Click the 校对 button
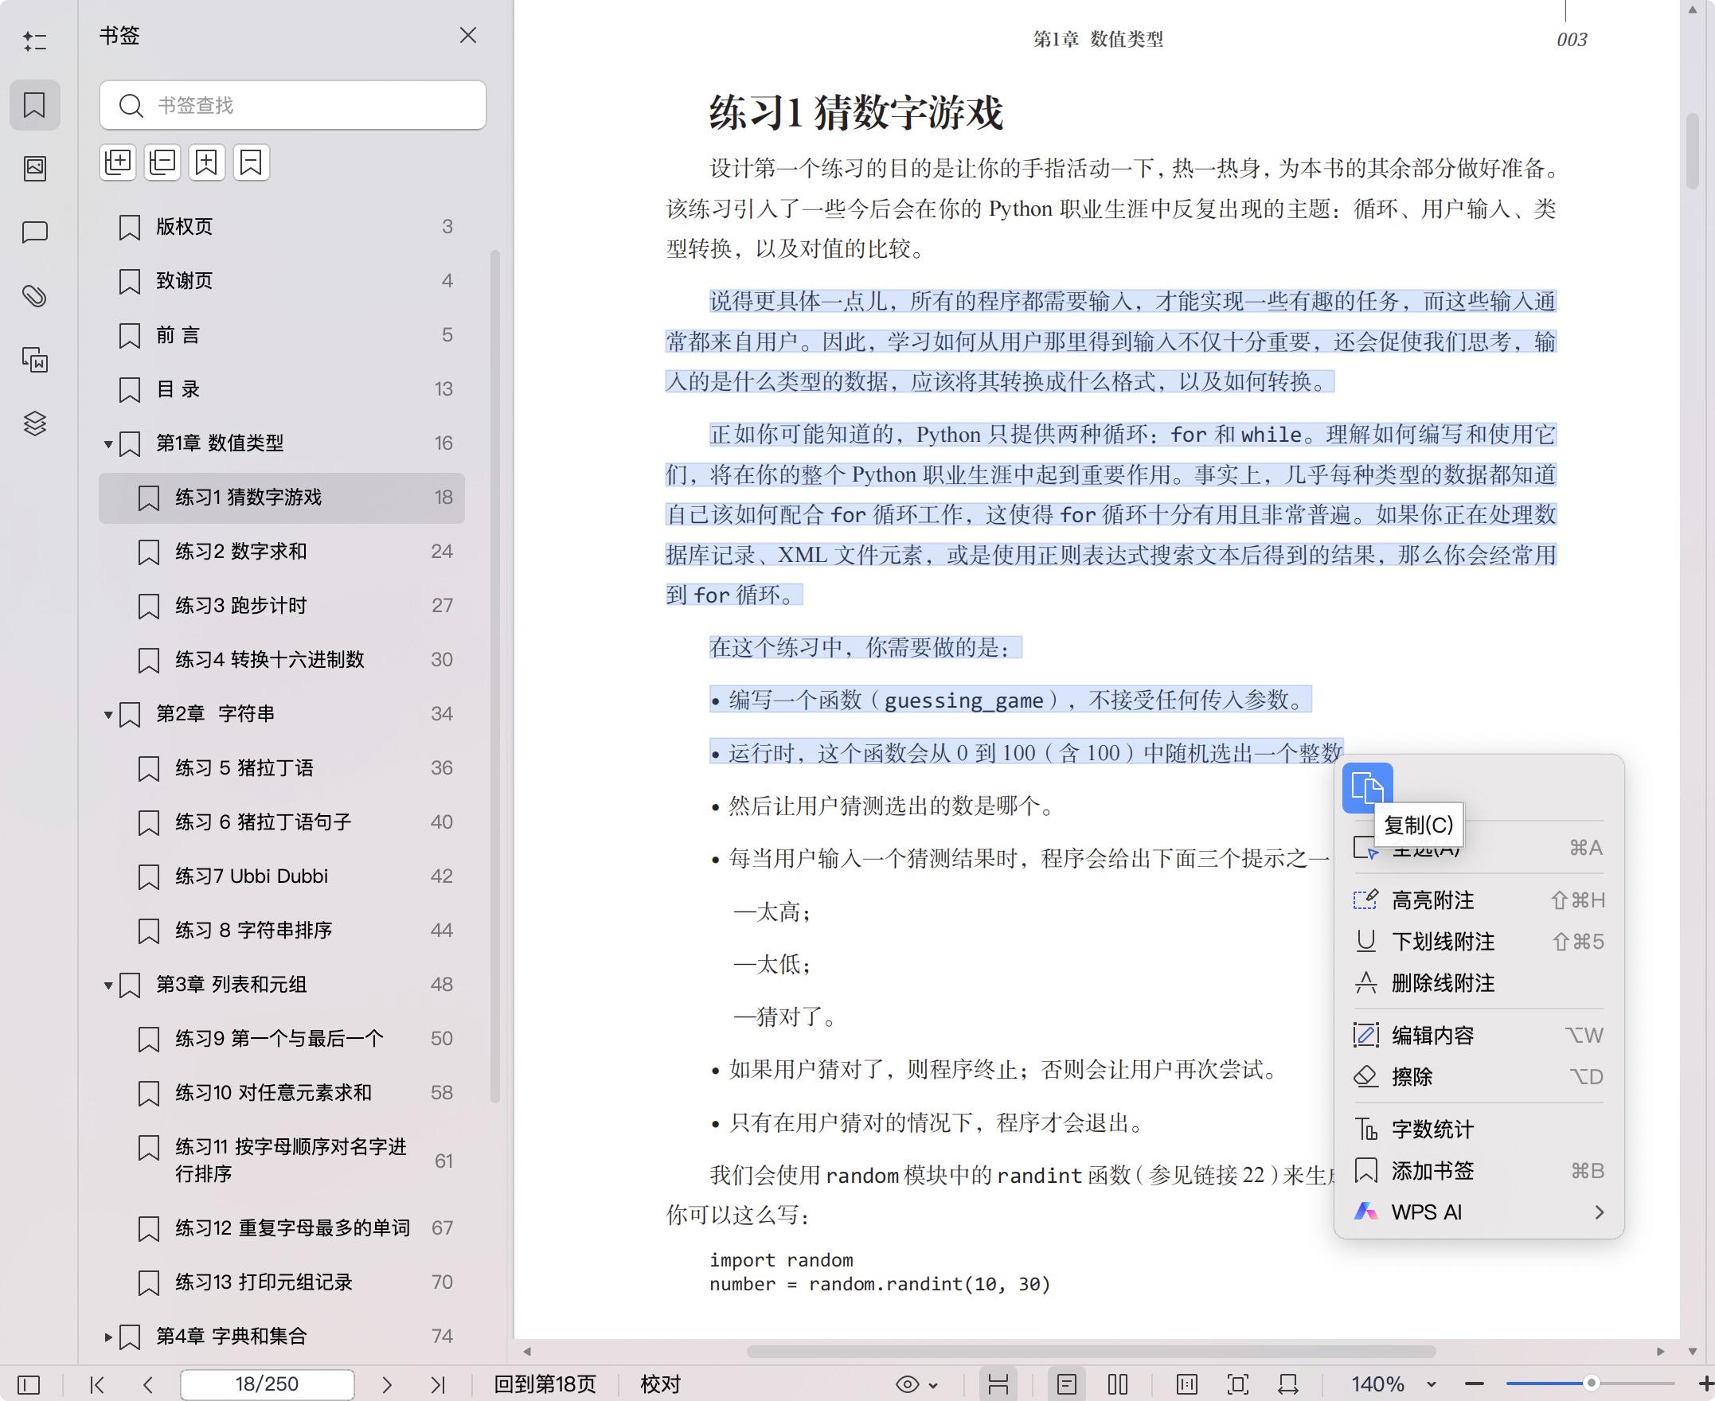The width and height of the screenshot is (1715, 1401). (x=660, y=1384)
